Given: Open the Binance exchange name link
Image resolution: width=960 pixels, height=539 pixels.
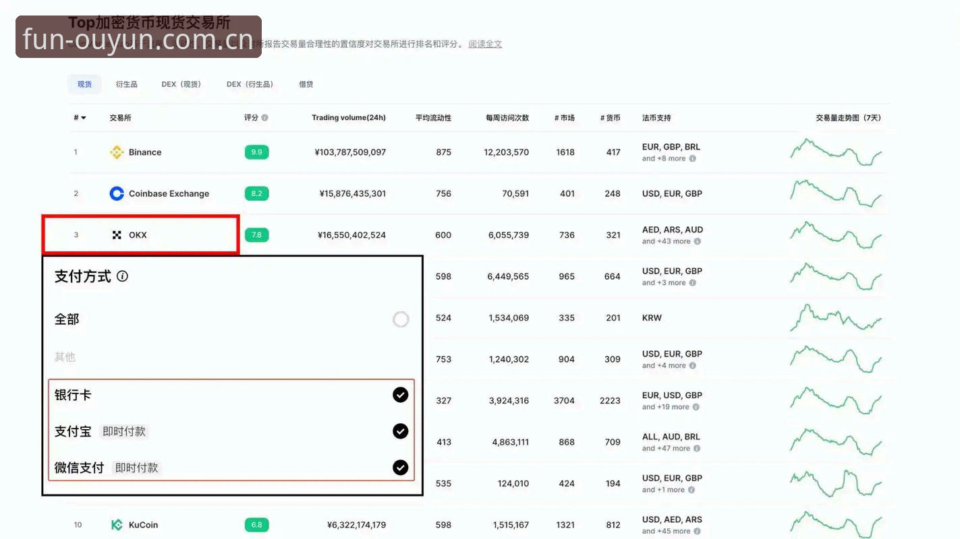Looking at the screenshot, I should point(145,152).
